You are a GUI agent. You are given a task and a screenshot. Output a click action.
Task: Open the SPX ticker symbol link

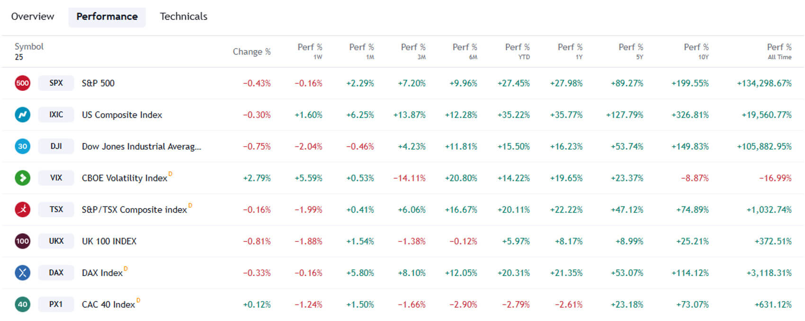(x=56, y=83)
